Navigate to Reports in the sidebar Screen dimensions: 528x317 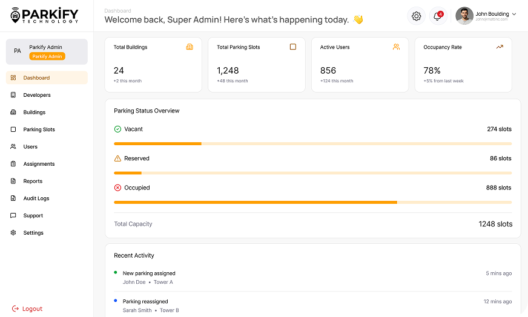tap(33, 181)
